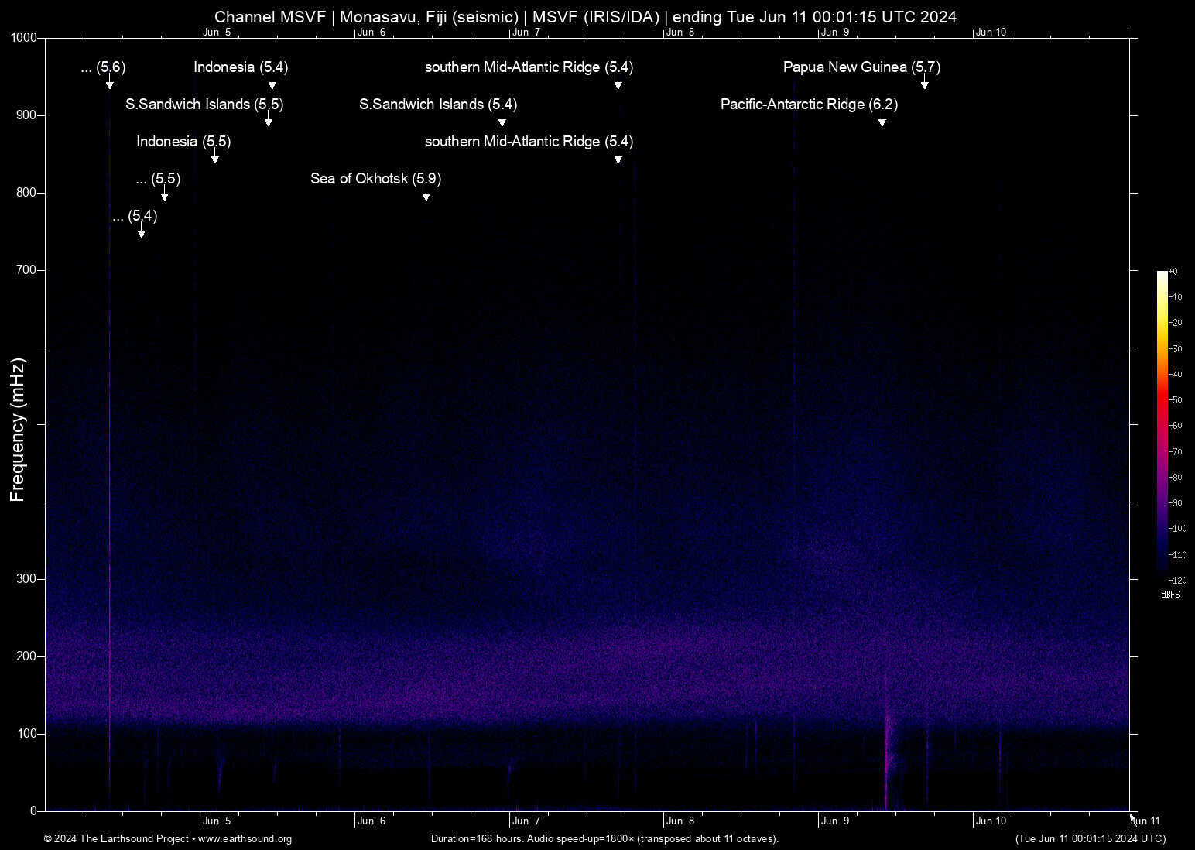Image resolution: width=1195 pixels, height=850 pixels.
Task: Select the 300 frequency tick label
Action: [x=27, y=579]
